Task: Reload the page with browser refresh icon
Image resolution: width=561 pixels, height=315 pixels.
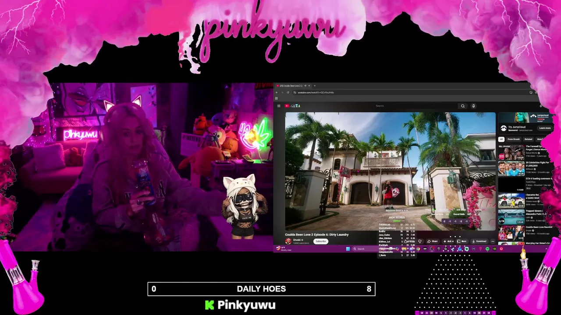Action: [x=288, y=92]
